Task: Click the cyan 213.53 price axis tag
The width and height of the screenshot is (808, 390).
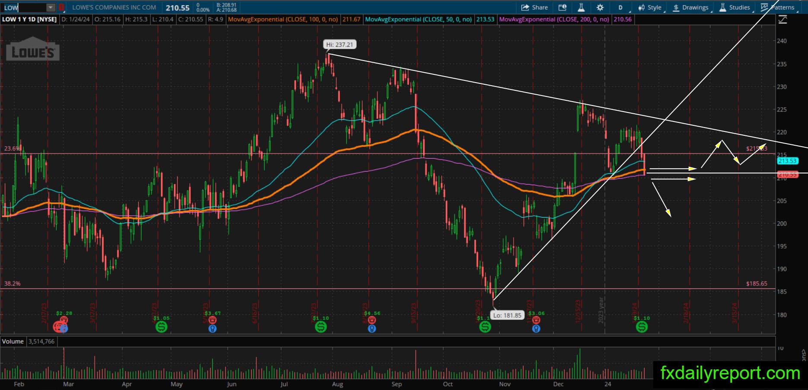Action: [787, 161]
